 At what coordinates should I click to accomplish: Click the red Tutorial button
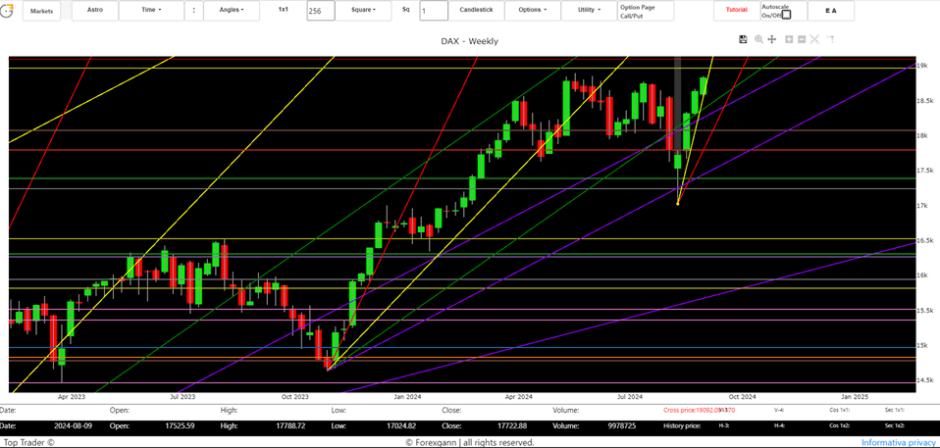click(736, 10)
